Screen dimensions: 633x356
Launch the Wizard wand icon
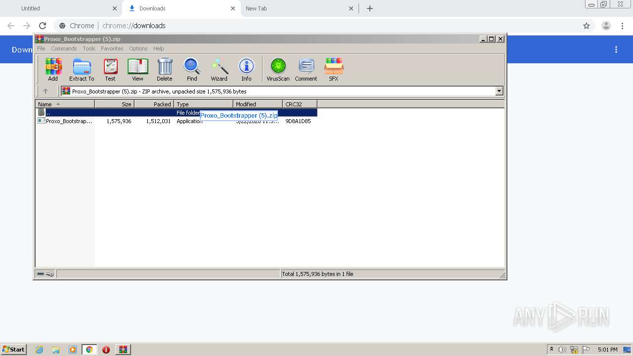[x=219, y=69]
